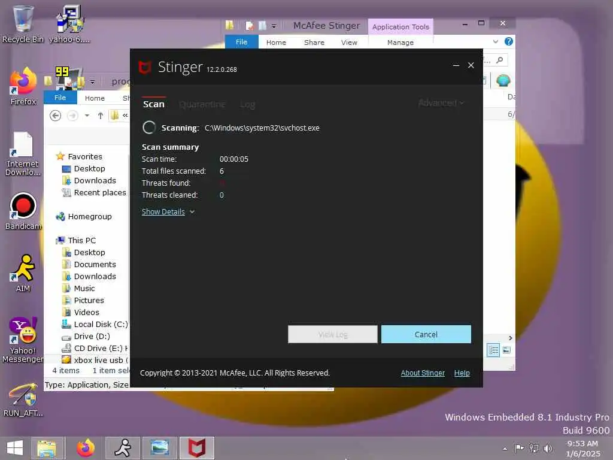Open Home tab in the prog Explorer window
Image resolution: width=613 pixels, height=460 pixels.
[95, 98]
